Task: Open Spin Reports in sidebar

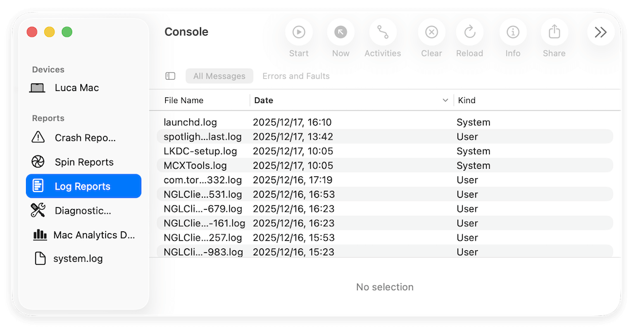Action: pos(84,162)
